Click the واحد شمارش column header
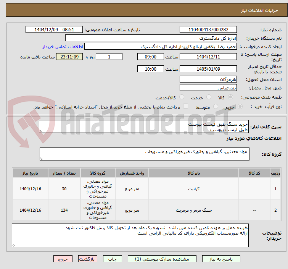Screen dimensions: 288x269 click(x=132, y=173)
